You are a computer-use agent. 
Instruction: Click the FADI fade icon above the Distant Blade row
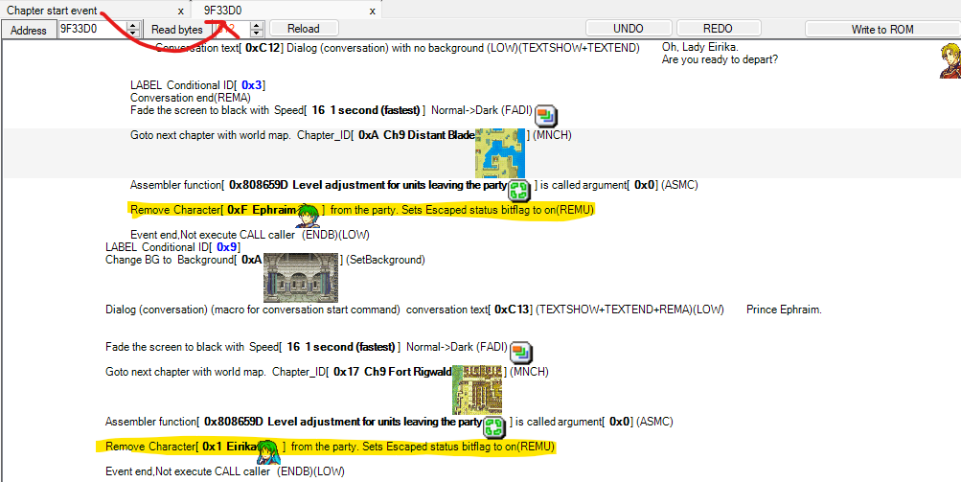(x=546, y=115)
